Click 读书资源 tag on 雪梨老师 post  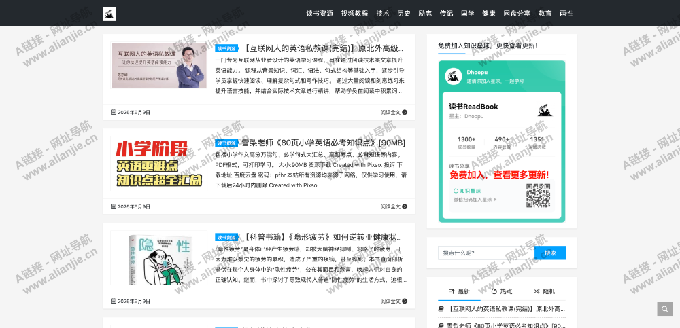point(226,143)
